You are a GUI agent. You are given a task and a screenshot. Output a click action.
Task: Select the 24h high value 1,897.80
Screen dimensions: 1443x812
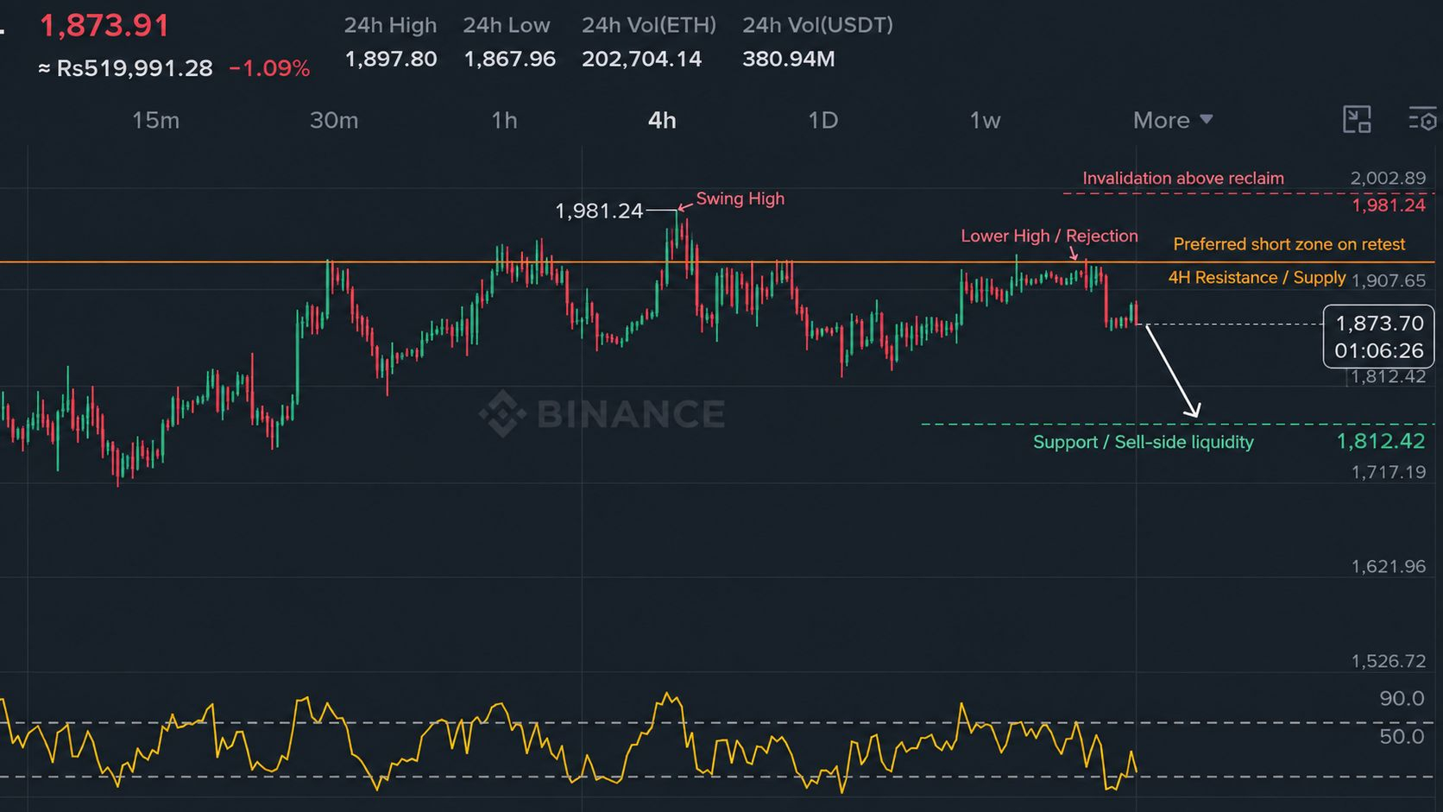coord(391,59)
